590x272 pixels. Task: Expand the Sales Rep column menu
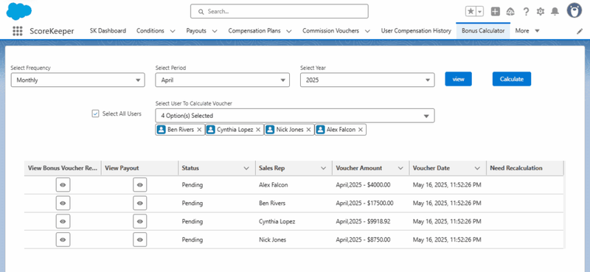(x=323, y=168)
